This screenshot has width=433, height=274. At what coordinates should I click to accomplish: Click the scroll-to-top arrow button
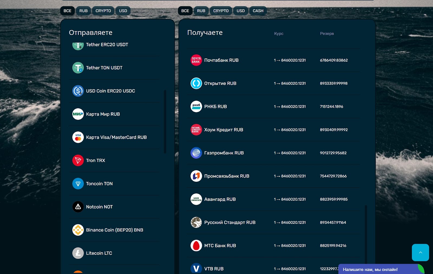pyautogui.click(x=420, y=252)
